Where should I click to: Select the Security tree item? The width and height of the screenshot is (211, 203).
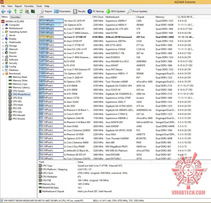point(13,63)
